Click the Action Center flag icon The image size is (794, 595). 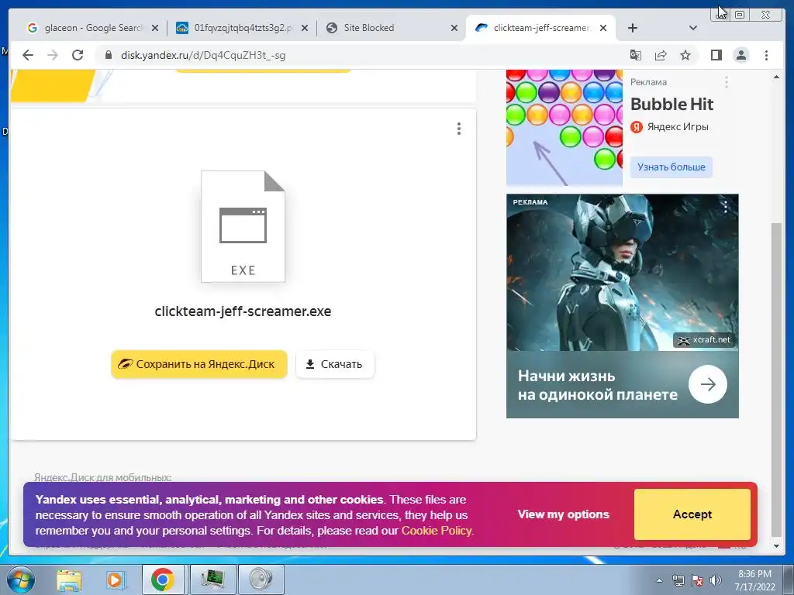(x=697, y=580)
